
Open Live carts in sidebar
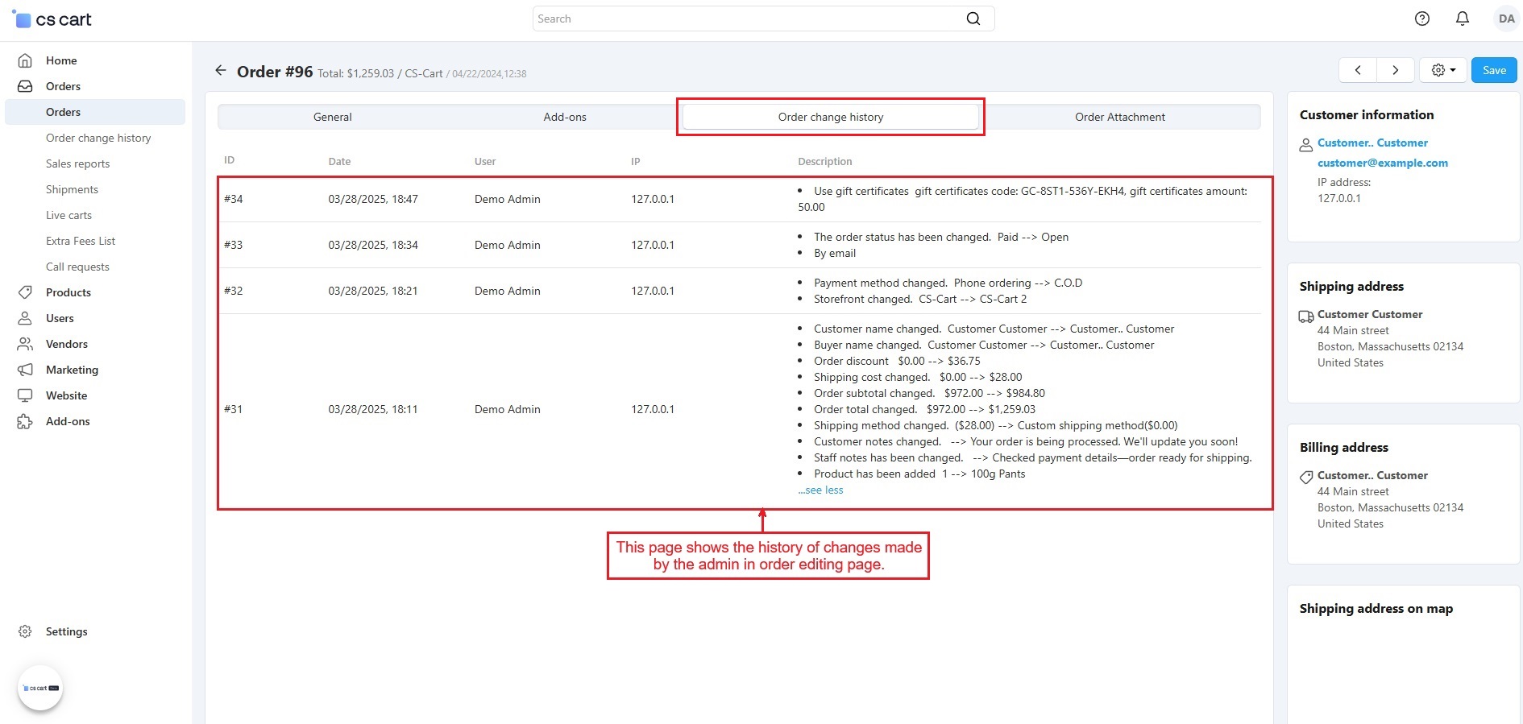pos(68,215)
